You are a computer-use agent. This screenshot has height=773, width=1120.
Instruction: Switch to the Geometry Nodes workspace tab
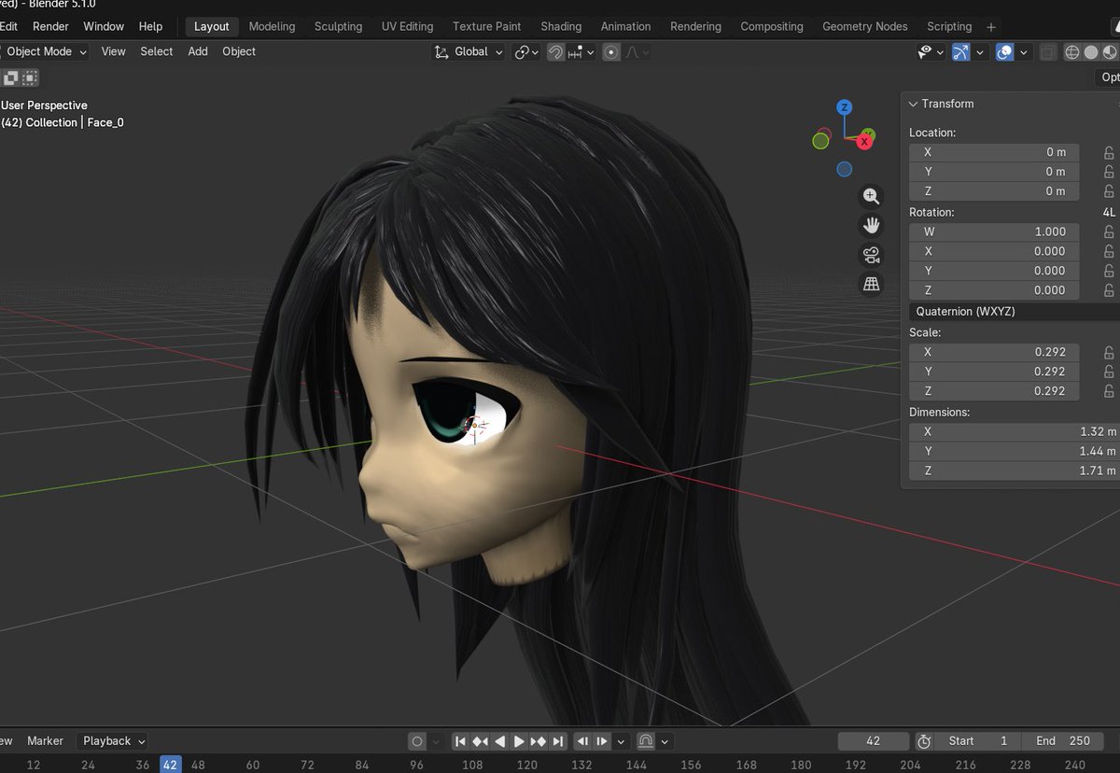[x=865, y=26]
